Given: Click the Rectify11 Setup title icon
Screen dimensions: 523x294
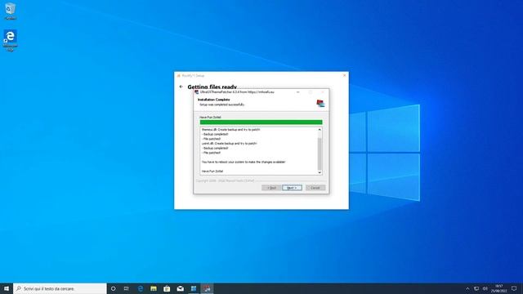Looking at the screenshot, I should (178, 76).
